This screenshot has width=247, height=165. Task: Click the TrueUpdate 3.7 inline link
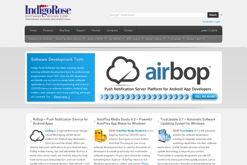pyautogui.click(x=189, y=131)
